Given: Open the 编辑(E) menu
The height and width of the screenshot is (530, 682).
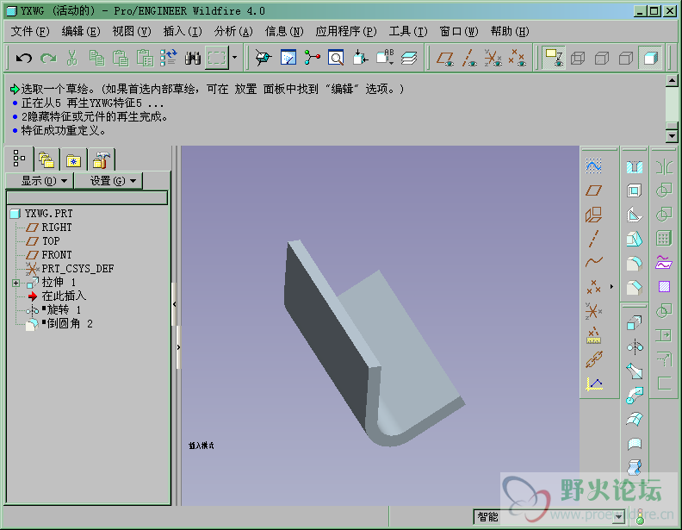Looking at the screenshot, I should pyautogui.click(x=81, y=31).
